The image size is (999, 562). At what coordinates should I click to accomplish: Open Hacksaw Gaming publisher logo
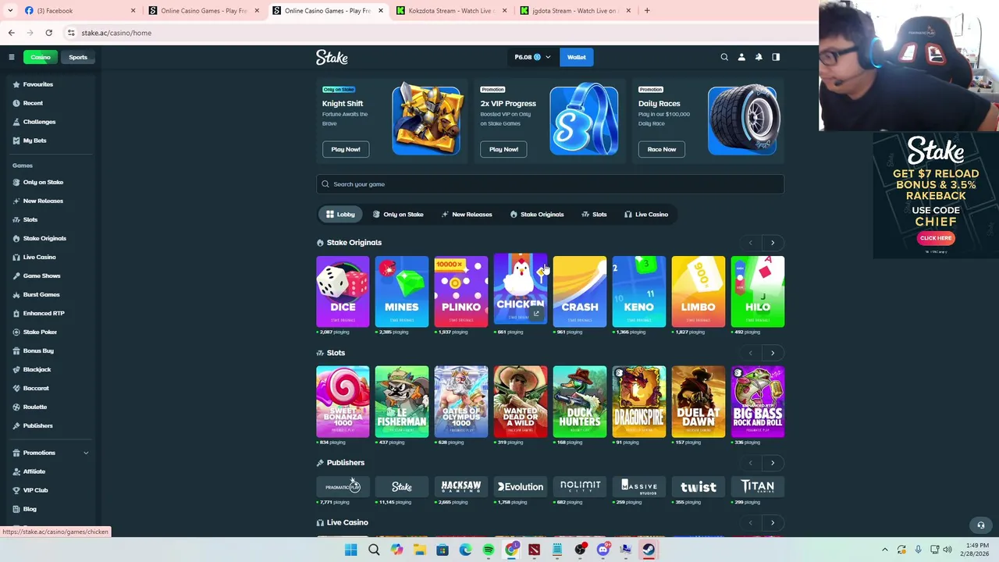[x=461, y=487]
